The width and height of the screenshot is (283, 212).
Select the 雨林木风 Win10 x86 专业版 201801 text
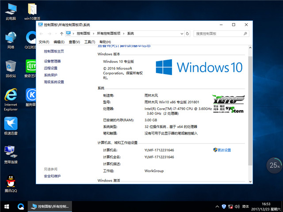172,102
